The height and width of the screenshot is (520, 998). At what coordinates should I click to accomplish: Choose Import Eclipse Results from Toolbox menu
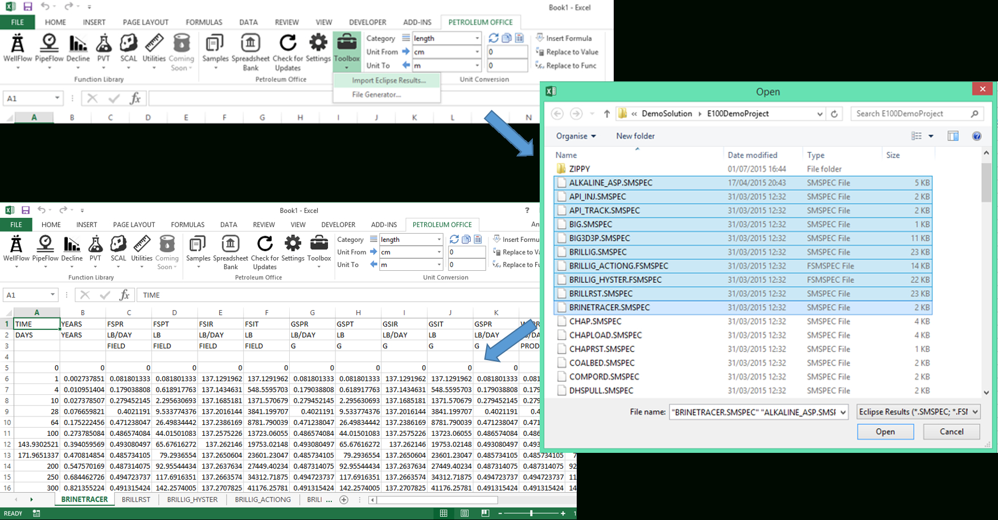click(x=387, y=81)
